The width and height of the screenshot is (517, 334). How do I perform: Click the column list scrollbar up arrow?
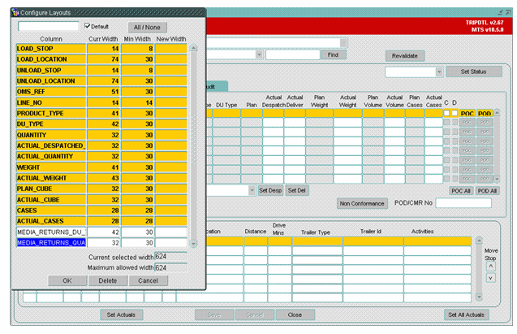tap(193, 48)
